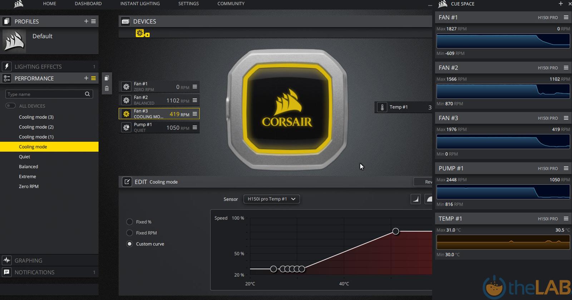Open the FAN #2 graph widget menu
This screenshot has height=300, width=572.
566,67
